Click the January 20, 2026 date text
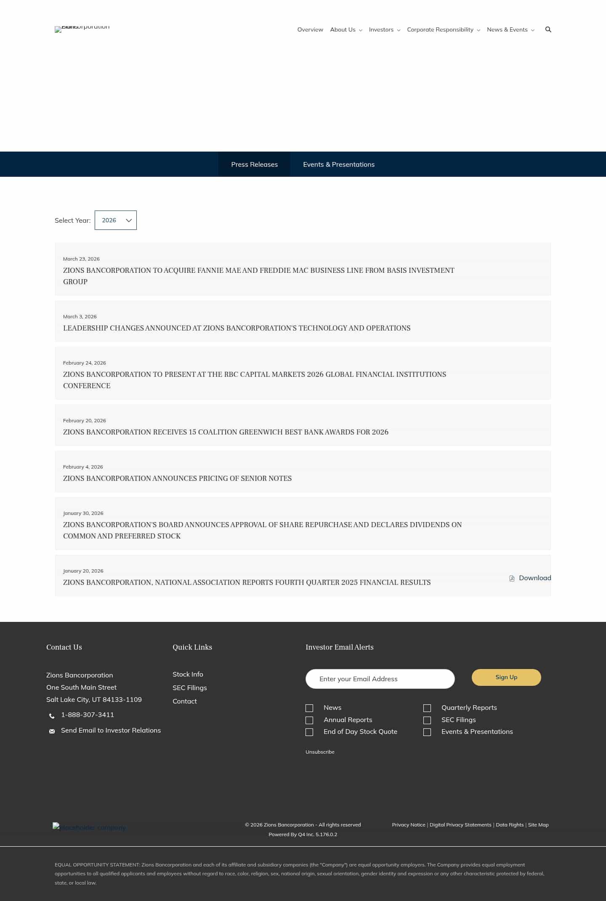 (x=83, y=571)
